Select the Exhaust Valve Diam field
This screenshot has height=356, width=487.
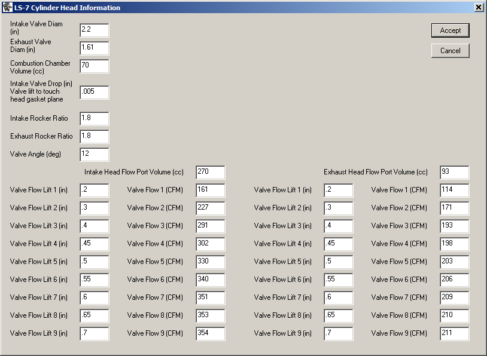pyautogui.click(x=95, y=48)
